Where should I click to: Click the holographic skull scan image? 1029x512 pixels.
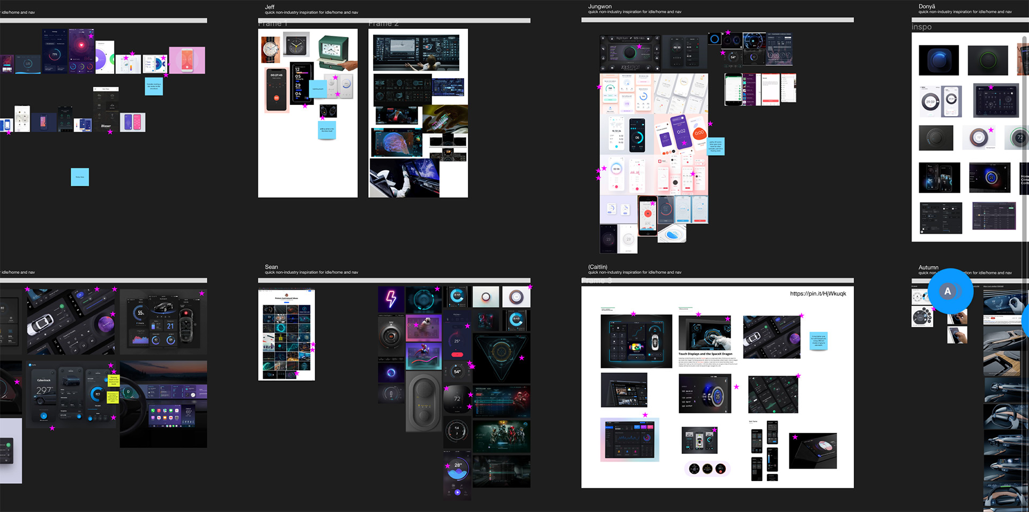click(x=396, y=143)
